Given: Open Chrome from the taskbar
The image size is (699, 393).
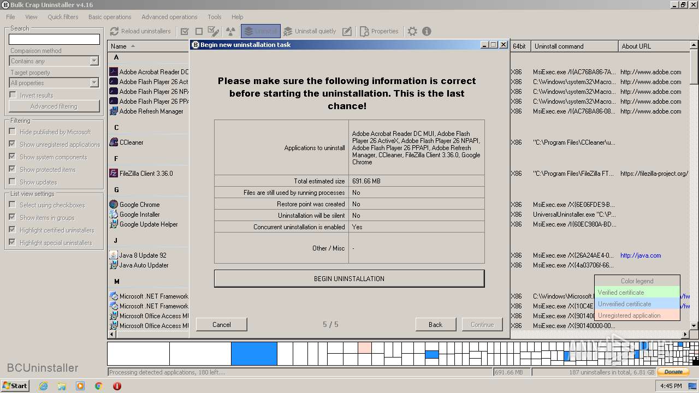Looking at the screenshot, I should (98, 385).
